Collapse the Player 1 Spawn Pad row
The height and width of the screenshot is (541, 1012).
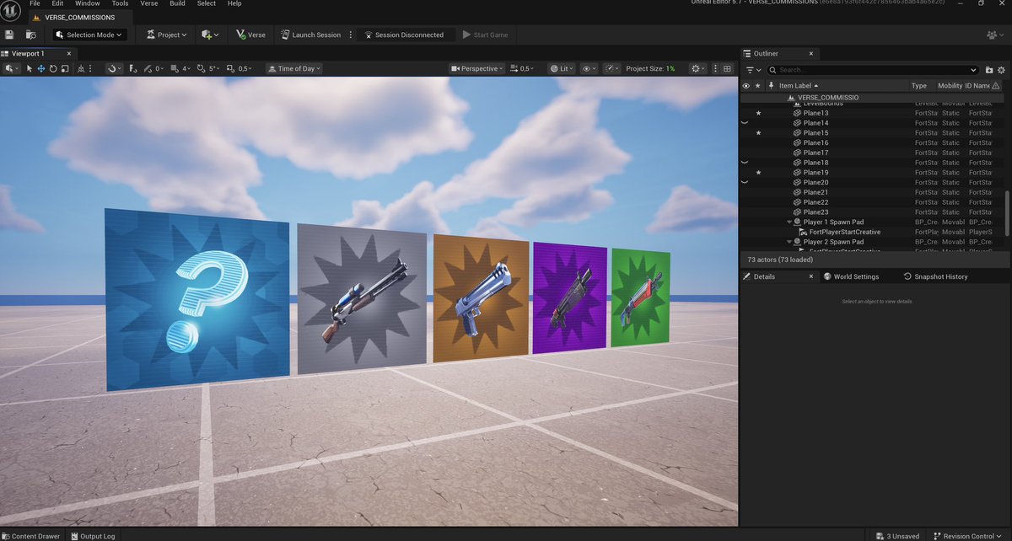790,222
